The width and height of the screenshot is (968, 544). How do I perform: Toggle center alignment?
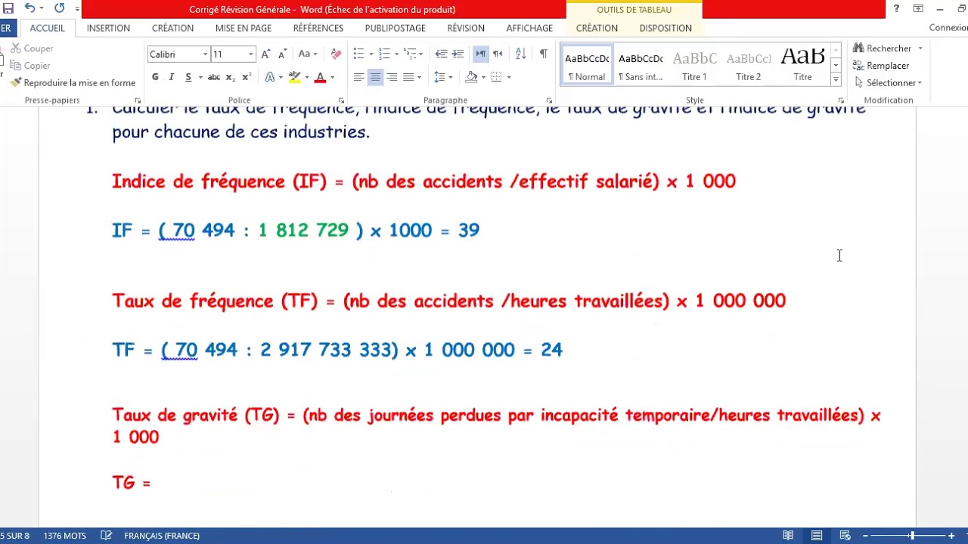click(x=375, y=77)
